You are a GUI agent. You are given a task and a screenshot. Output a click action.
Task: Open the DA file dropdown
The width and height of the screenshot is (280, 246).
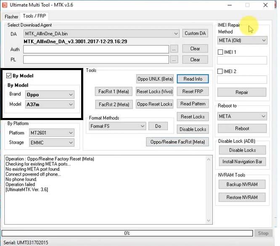coord(101,34)
